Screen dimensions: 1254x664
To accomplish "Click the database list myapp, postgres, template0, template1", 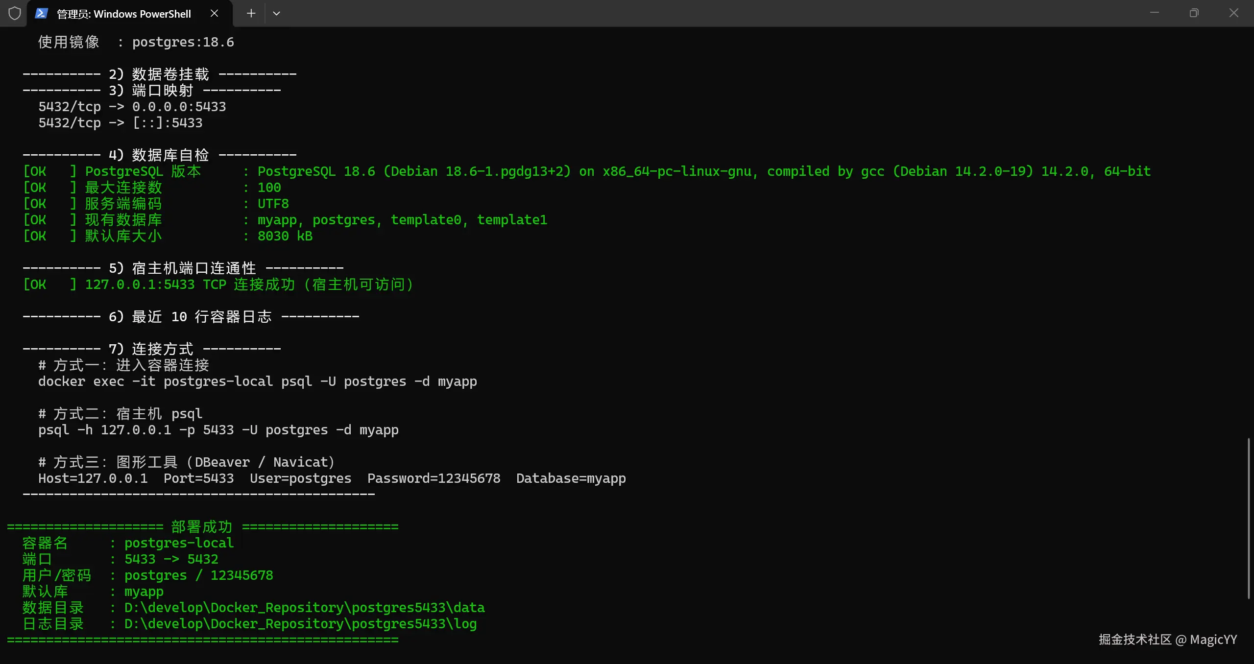I will 402,220.
